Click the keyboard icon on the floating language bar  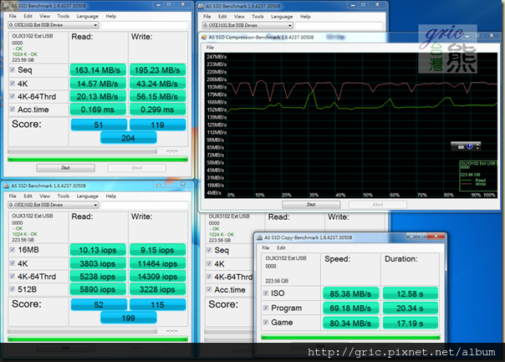point(461,146)
